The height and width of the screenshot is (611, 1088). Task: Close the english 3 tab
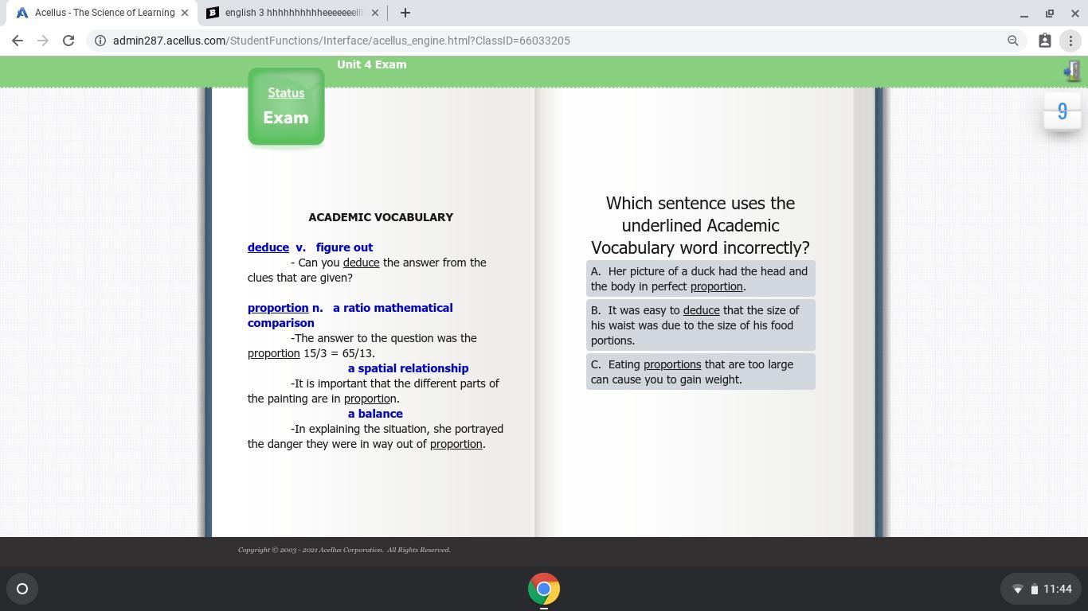(x=375, y=13)
